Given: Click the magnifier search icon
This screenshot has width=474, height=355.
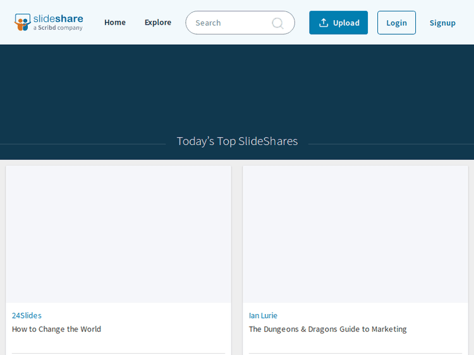Looking at the screenshot, I should click(277, 23).
